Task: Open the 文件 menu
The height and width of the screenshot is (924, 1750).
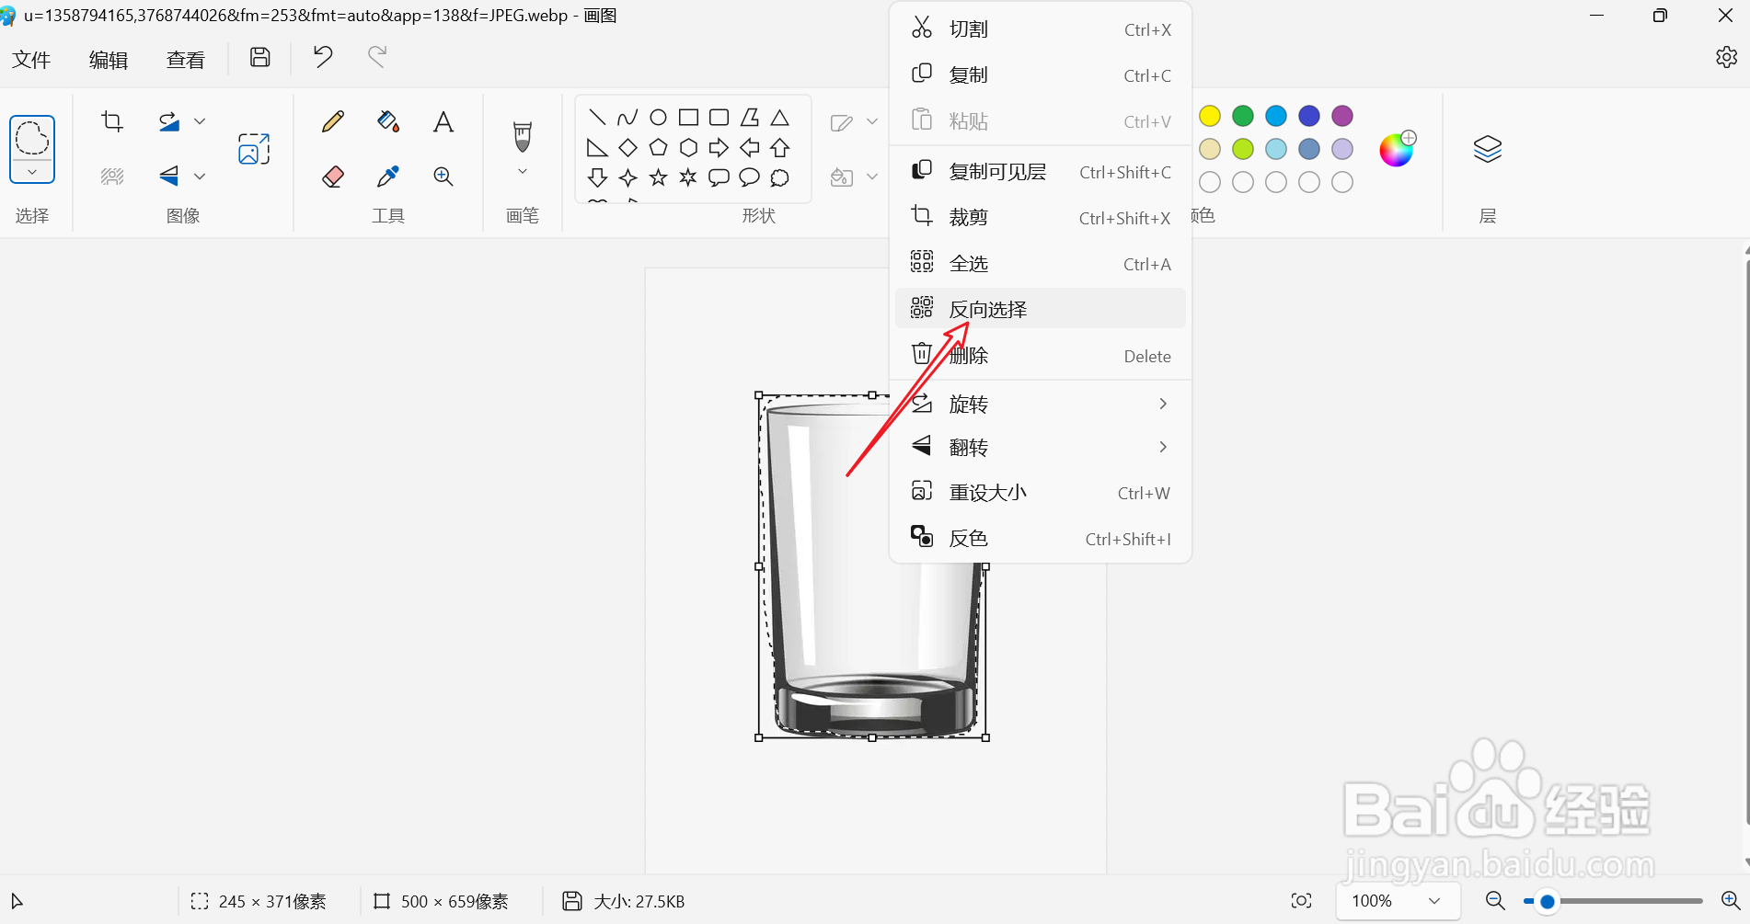Action: click(x=31, y=60)
